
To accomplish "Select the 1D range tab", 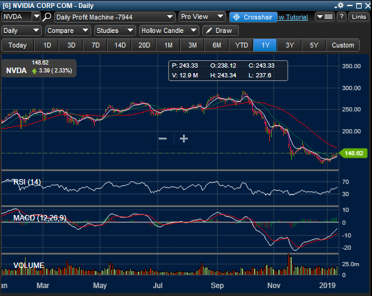I will 47,45.
